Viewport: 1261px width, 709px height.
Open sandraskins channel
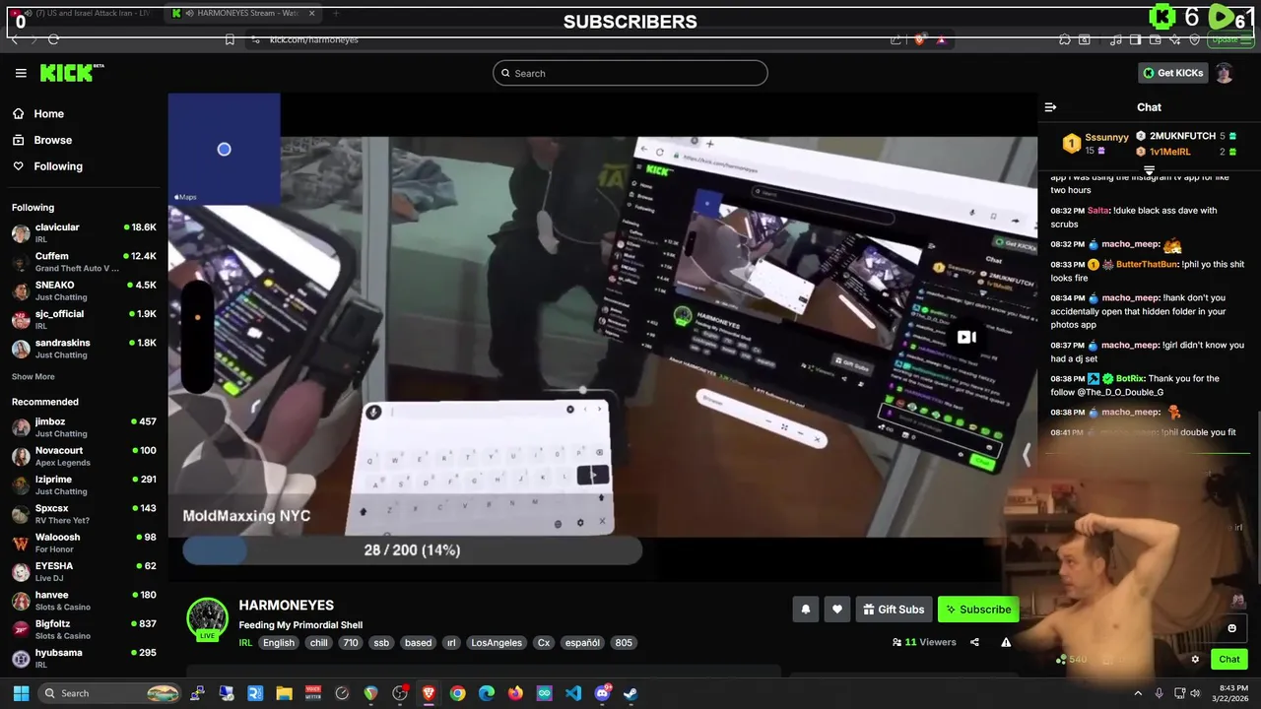[84, 349]
